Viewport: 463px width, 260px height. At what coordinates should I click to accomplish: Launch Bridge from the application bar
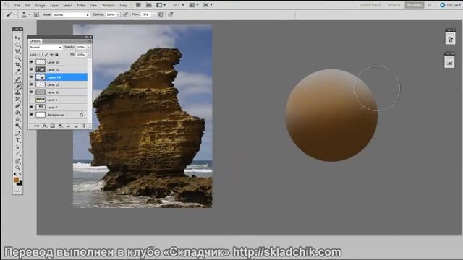point(138,5)
